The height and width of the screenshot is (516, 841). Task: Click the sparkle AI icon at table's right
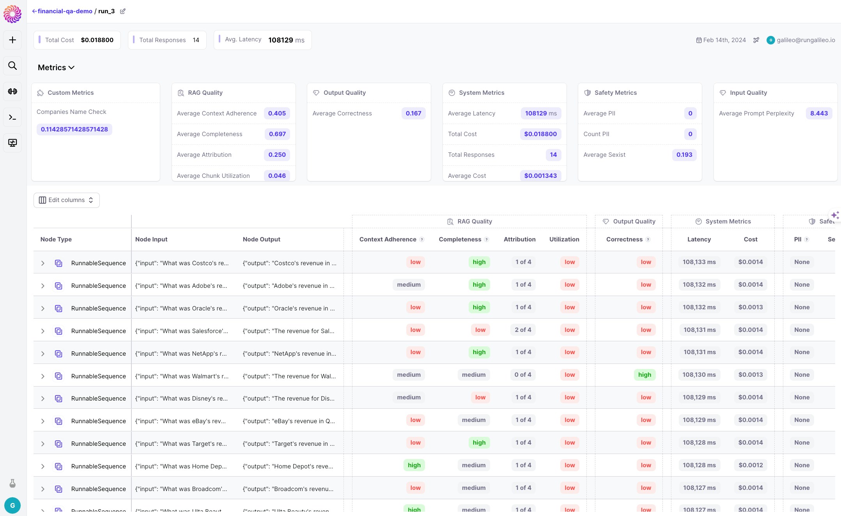click(835, 215)
